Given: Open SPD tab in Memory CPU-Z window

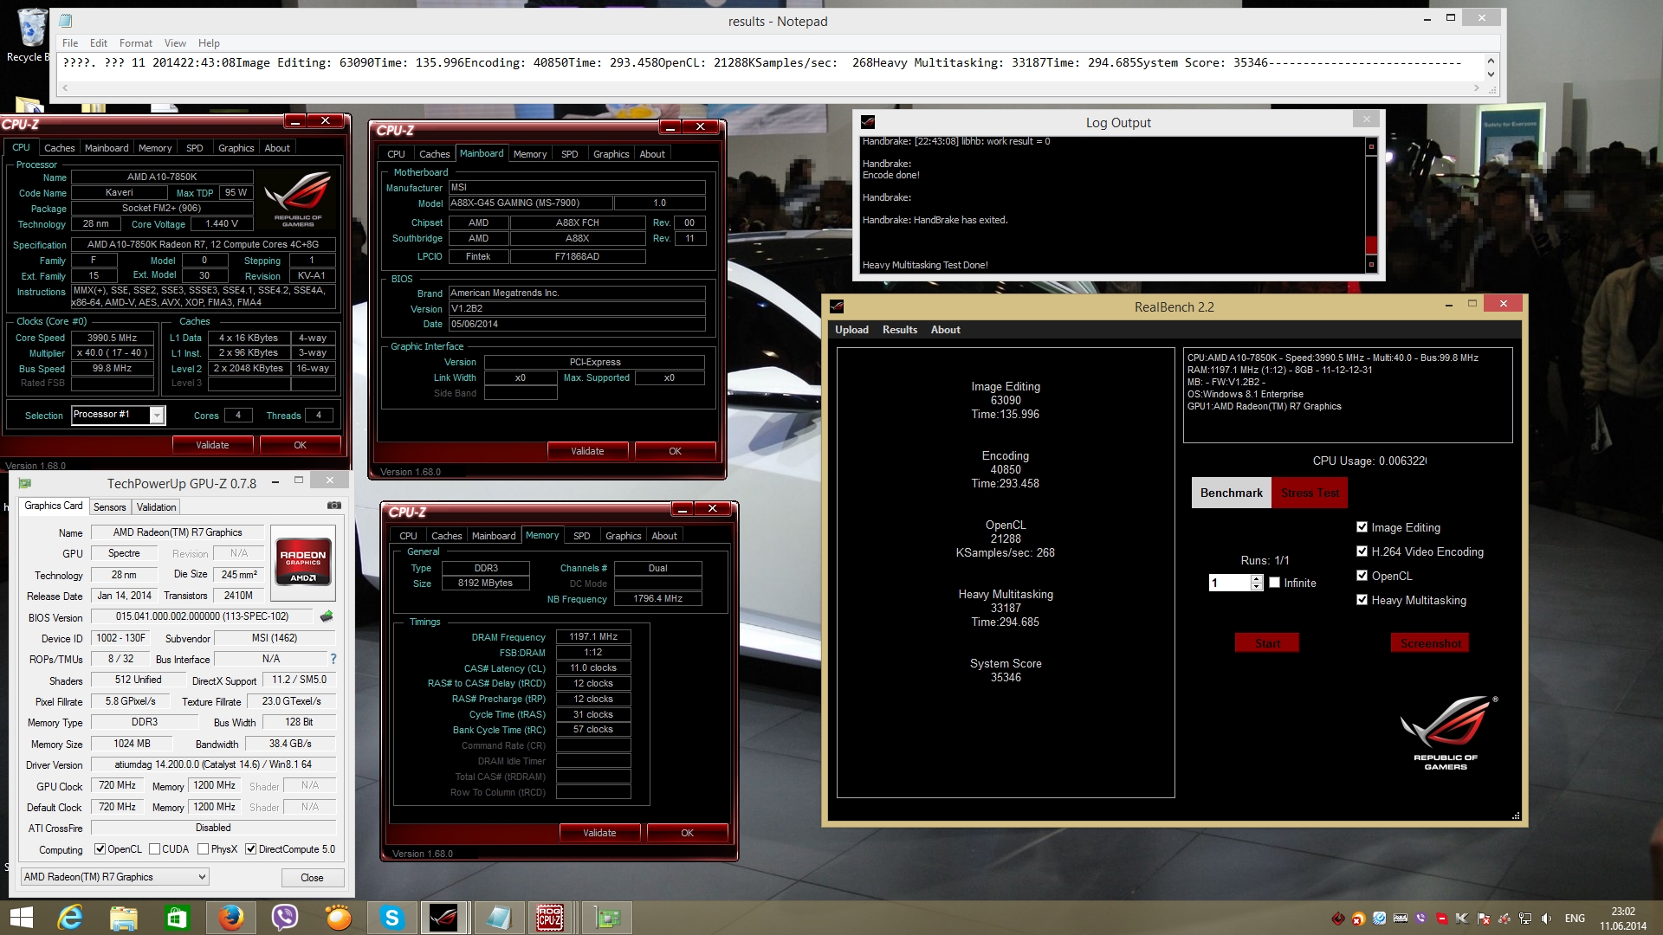Looking at the screenshot, I should click(582, 536).
